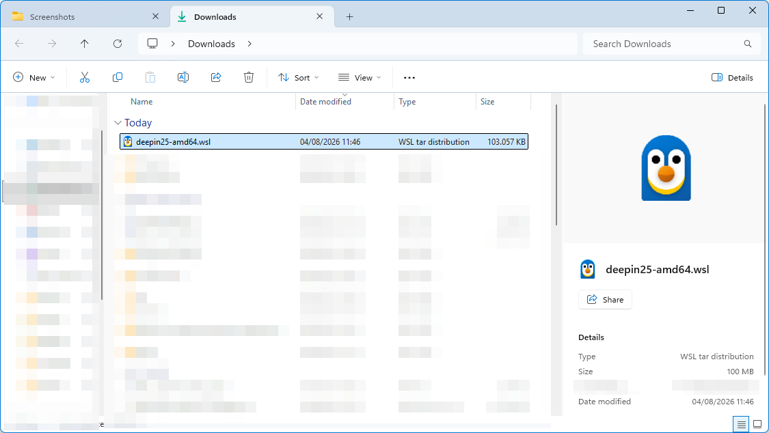Share the file using toolbar icon

pyautogui.click(x=216, y=77)
